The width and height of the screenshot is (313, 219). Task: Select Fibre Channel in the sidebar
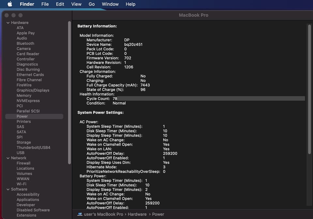coord(29,80)
